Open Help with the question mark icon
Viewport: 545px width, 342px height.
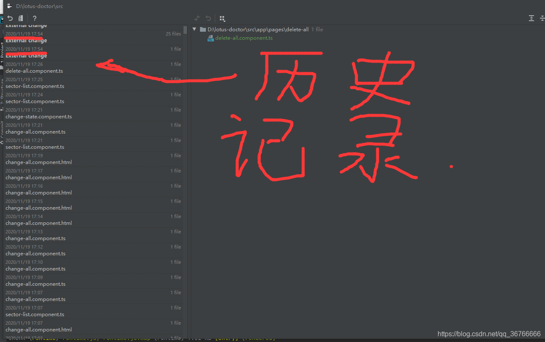coord(35,18)
